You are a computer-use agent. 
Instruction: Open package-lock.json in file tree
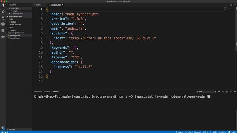[17, 33]
